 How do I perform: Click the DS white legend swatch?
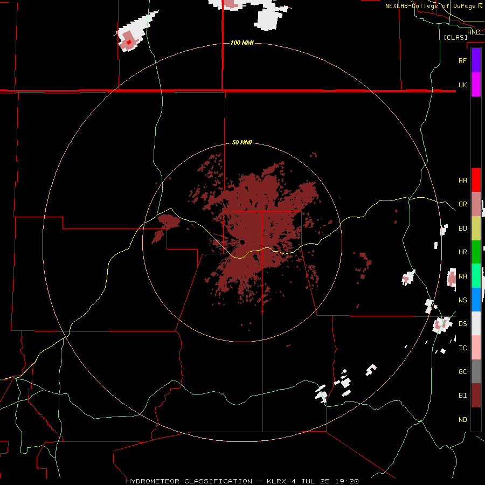[x=476, y=323]
